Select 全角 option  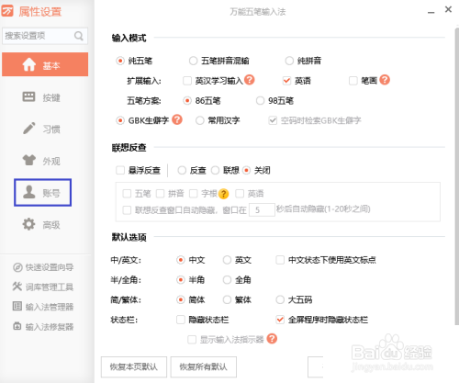227,280
